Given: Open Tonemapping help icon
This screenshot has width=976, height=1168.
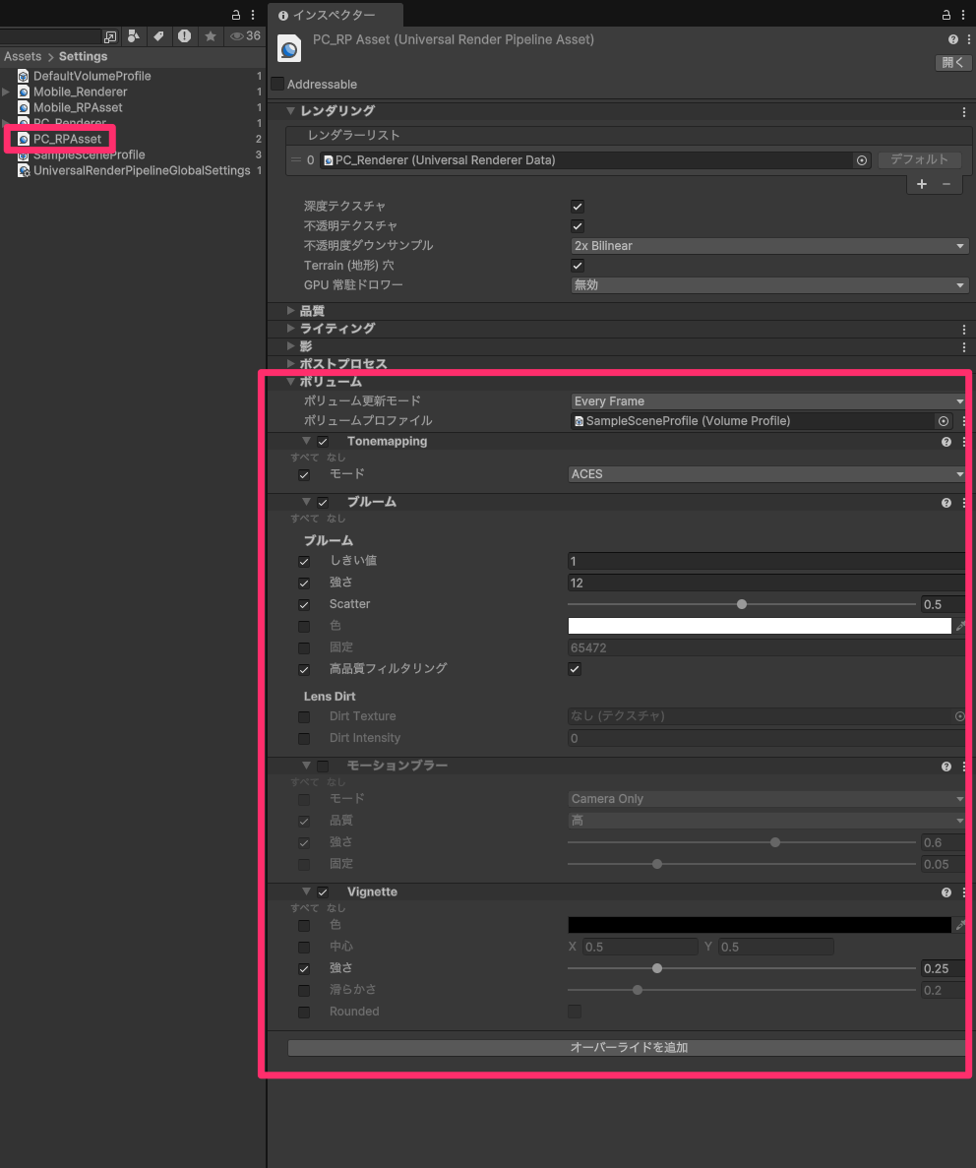Looking at the screenshot, I should pos(946,442).
